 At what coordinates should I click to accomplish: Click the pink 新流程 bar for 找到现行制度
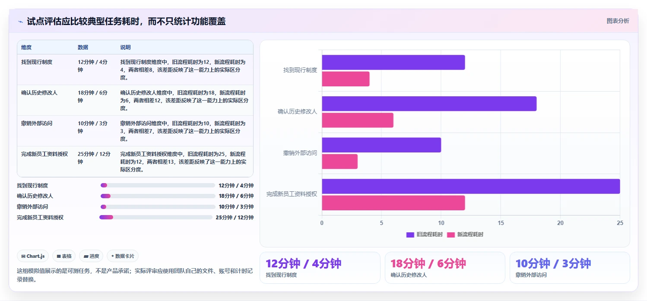(x=346, y=79)
